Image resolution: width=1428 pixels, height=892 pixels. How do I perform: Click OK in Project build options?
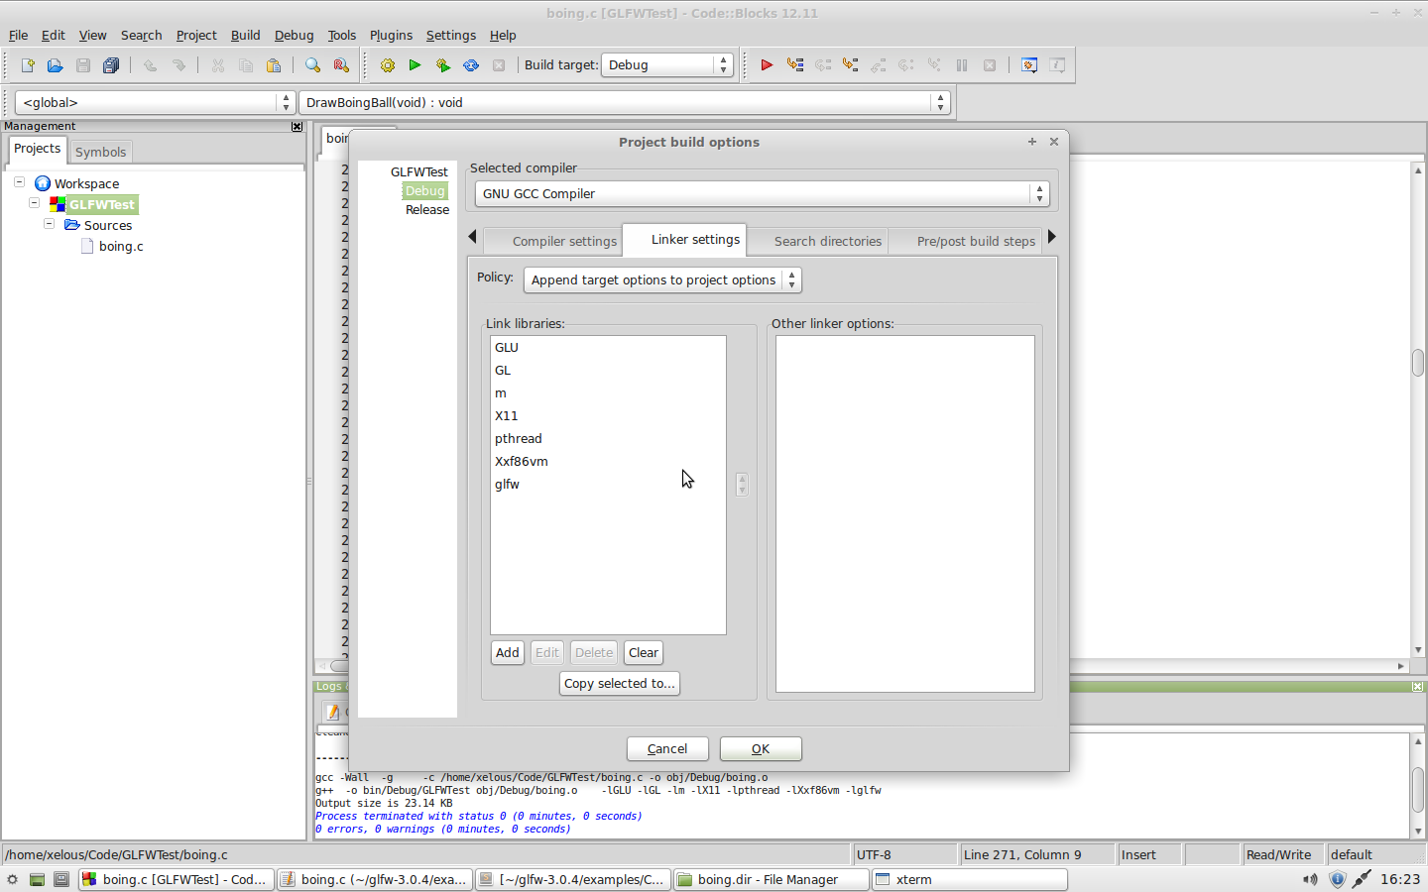tap(761, 749)
